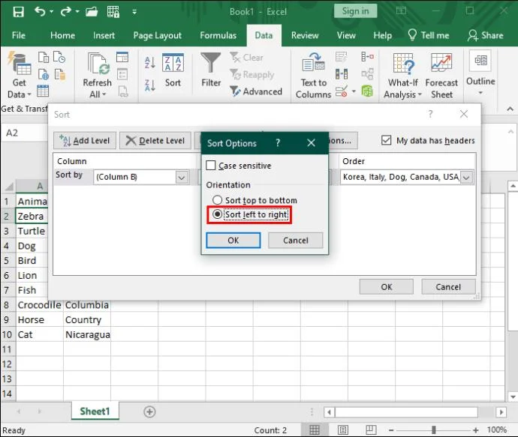Select Sort top to bottom option
This screenshot has height=437, width=518.
218,201
